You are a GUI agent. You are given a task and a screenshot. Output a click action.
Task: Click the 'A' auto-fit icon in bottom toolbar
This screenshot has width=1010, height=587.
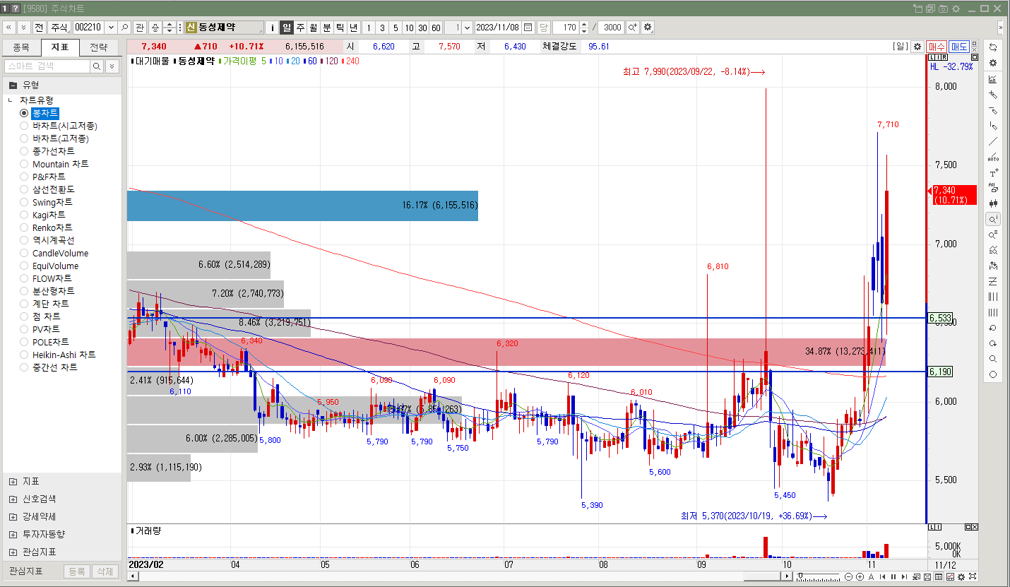[x=871, y=576]
